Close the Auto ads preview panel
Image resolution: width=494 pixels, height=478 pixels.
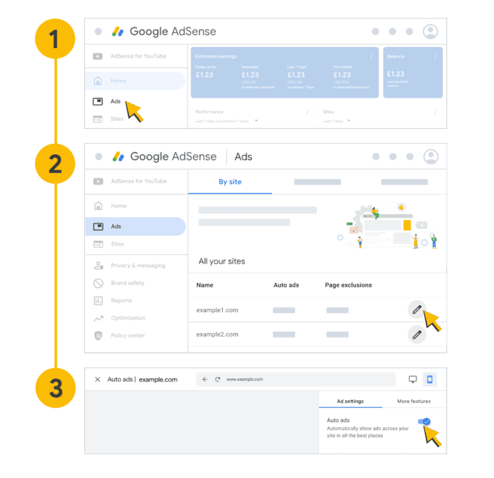coord(98,379)
